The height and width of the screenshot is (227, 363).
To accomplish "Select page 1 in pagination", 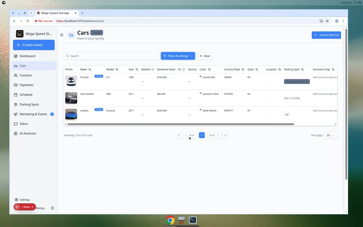I will point(202,135).
